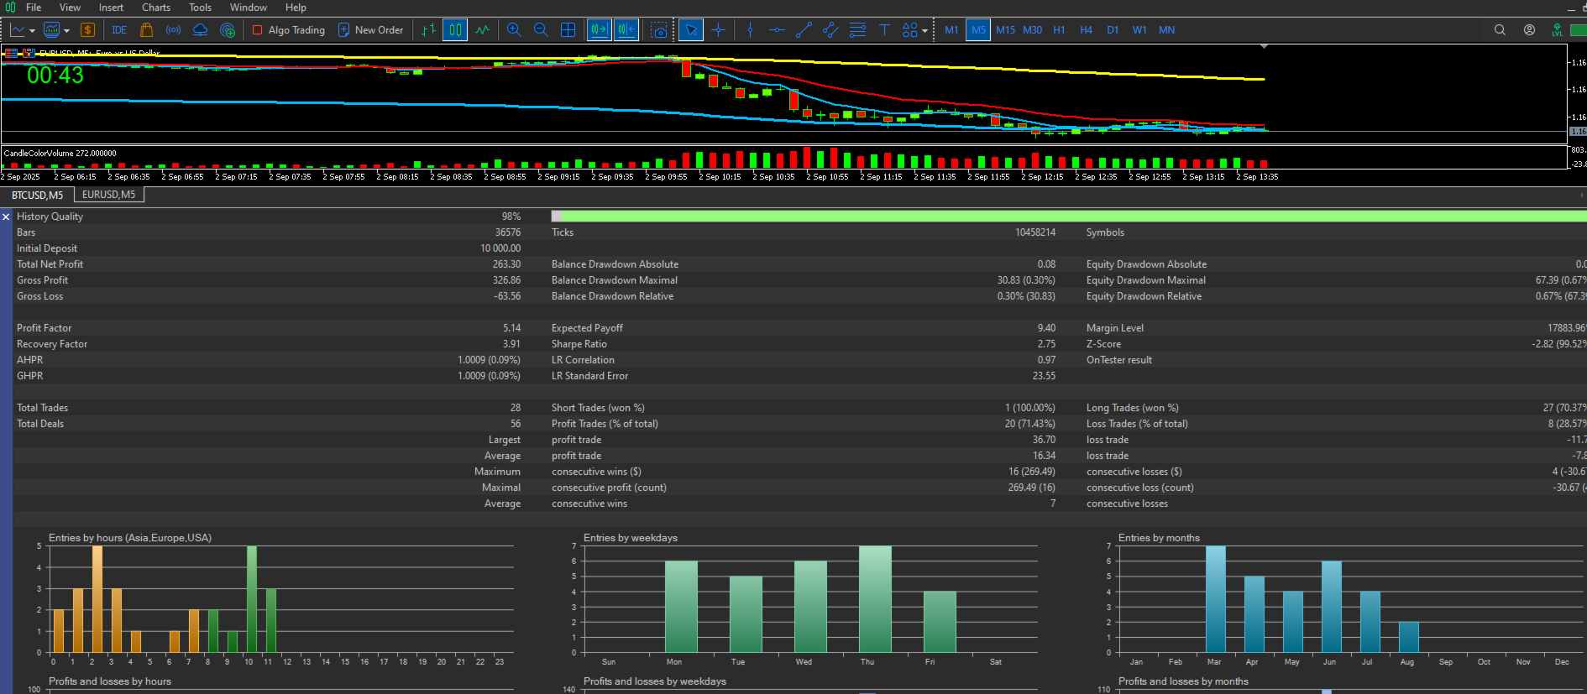Draw an equidistant channel
This screenshot has height=694, width=1587.
[x=830, y=30]
